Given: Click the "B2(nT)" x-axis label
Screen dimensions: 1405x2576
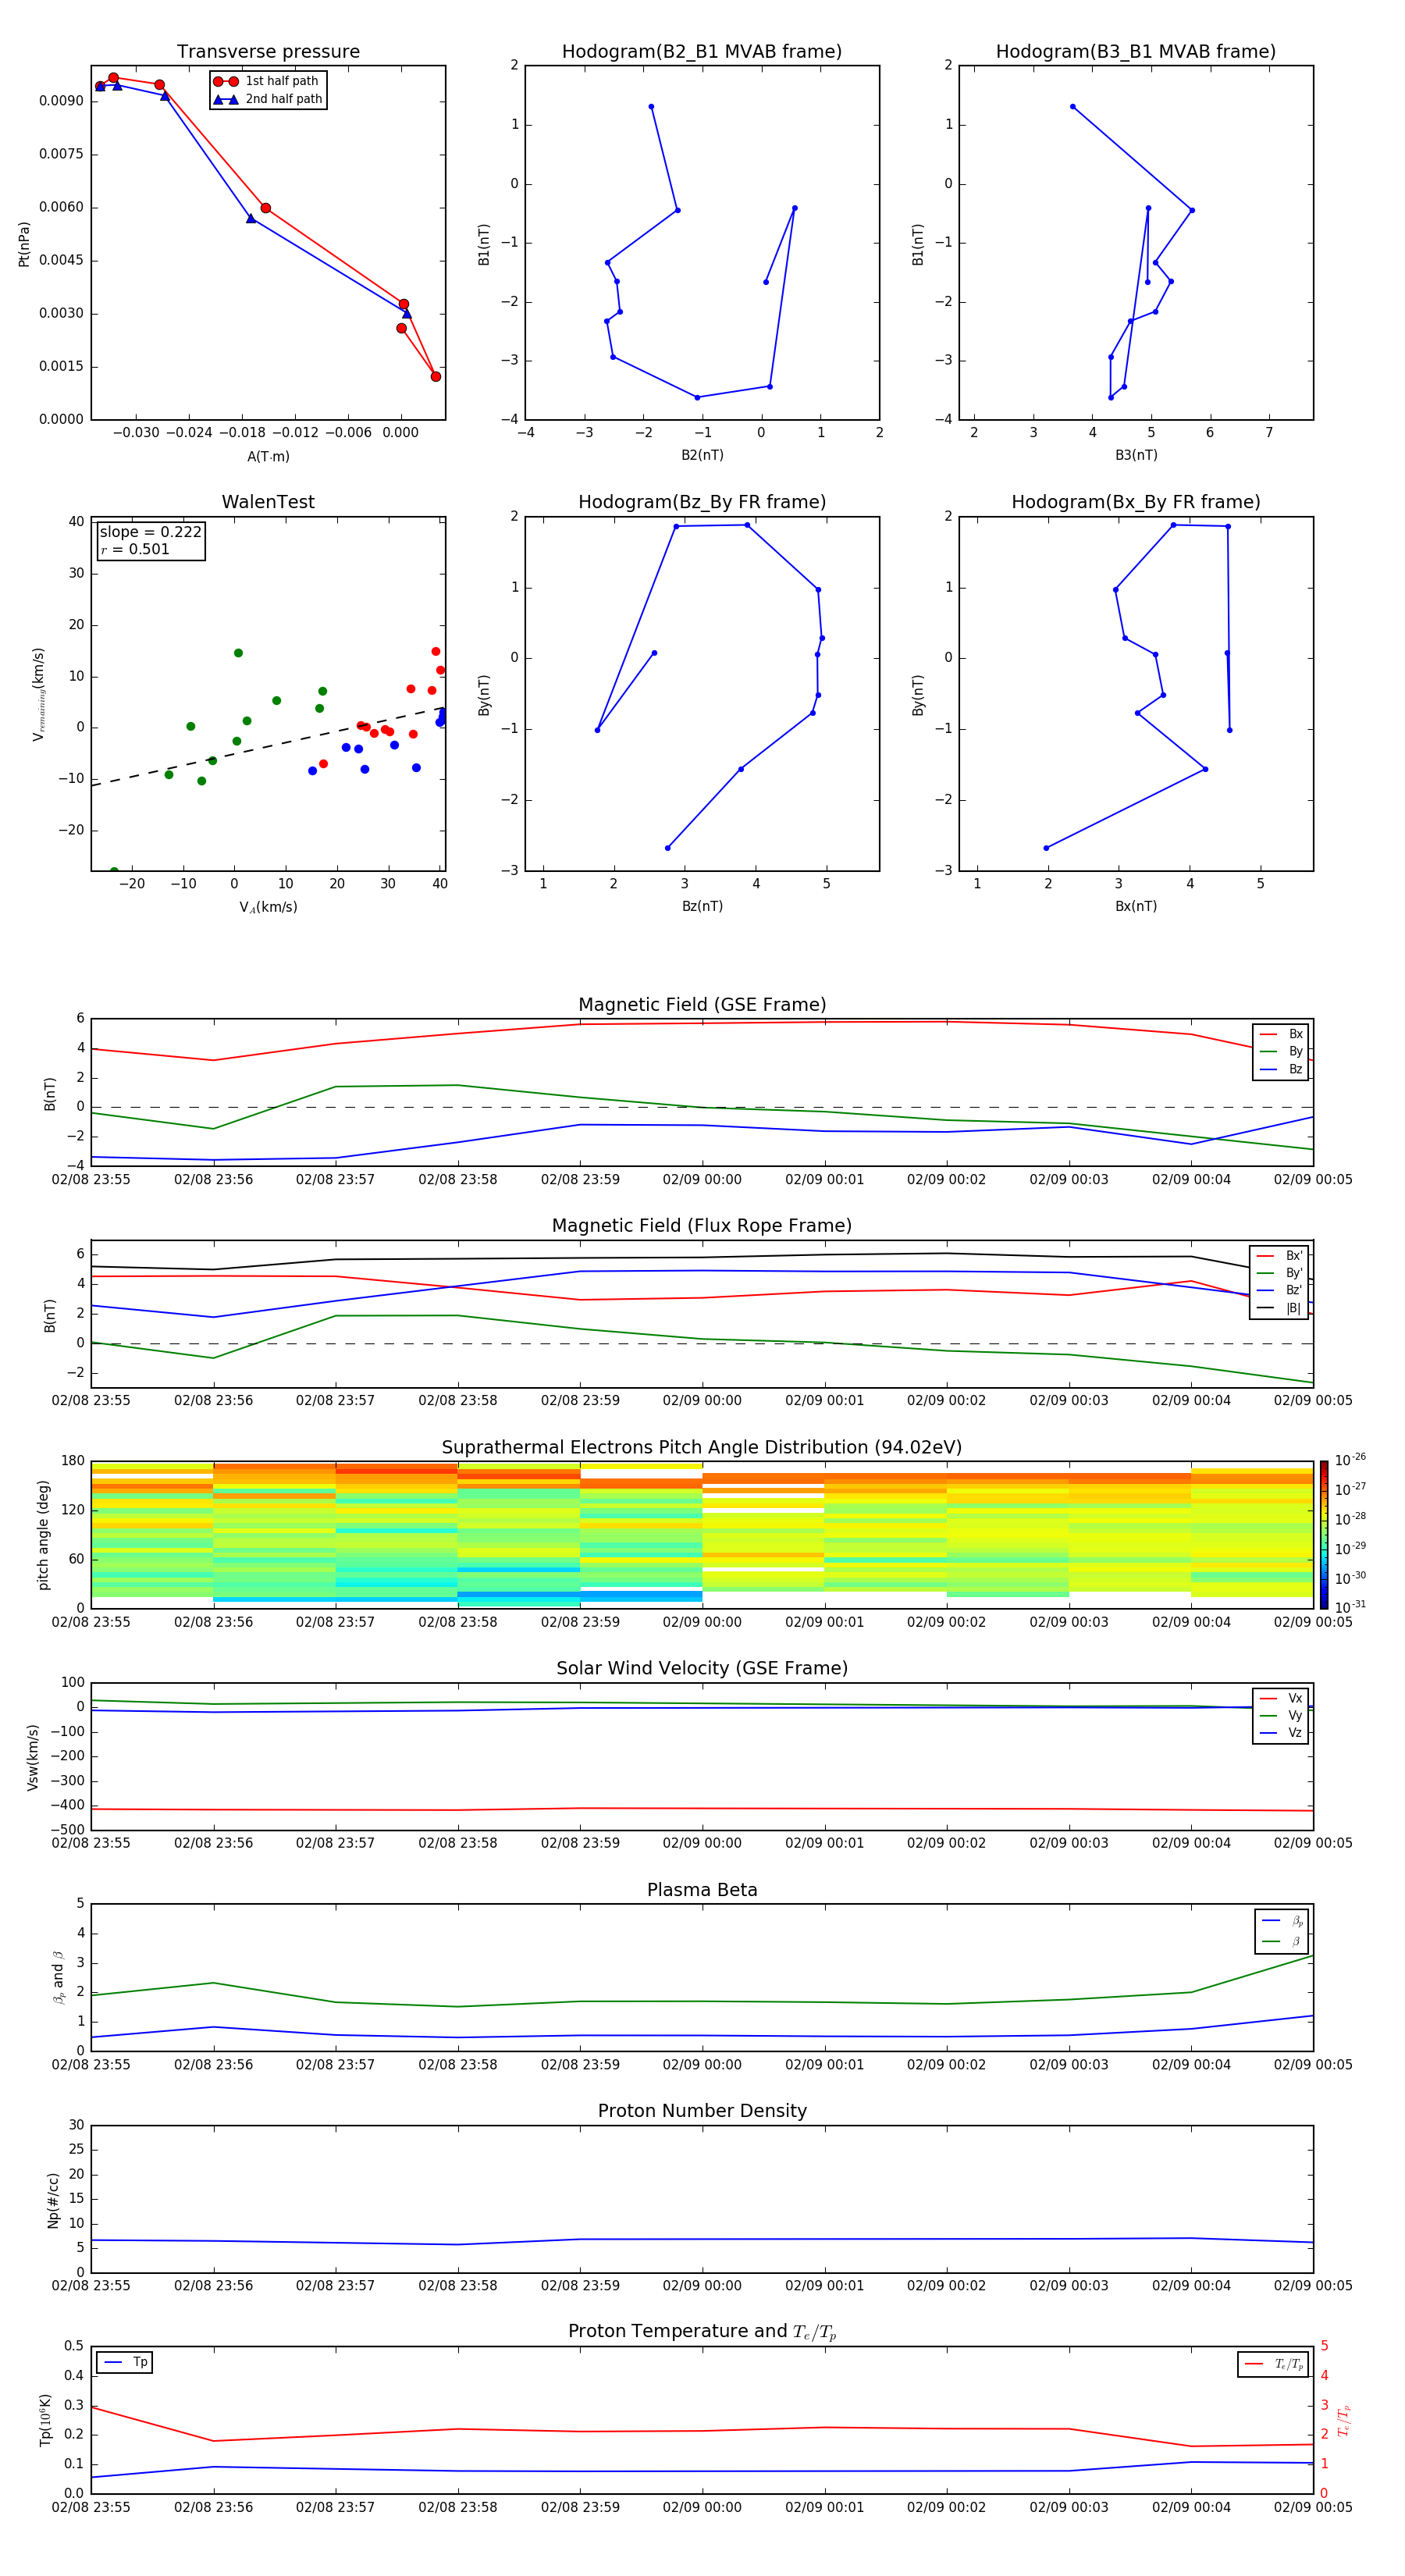Looking at the screenshot, I should click(702, 455).
